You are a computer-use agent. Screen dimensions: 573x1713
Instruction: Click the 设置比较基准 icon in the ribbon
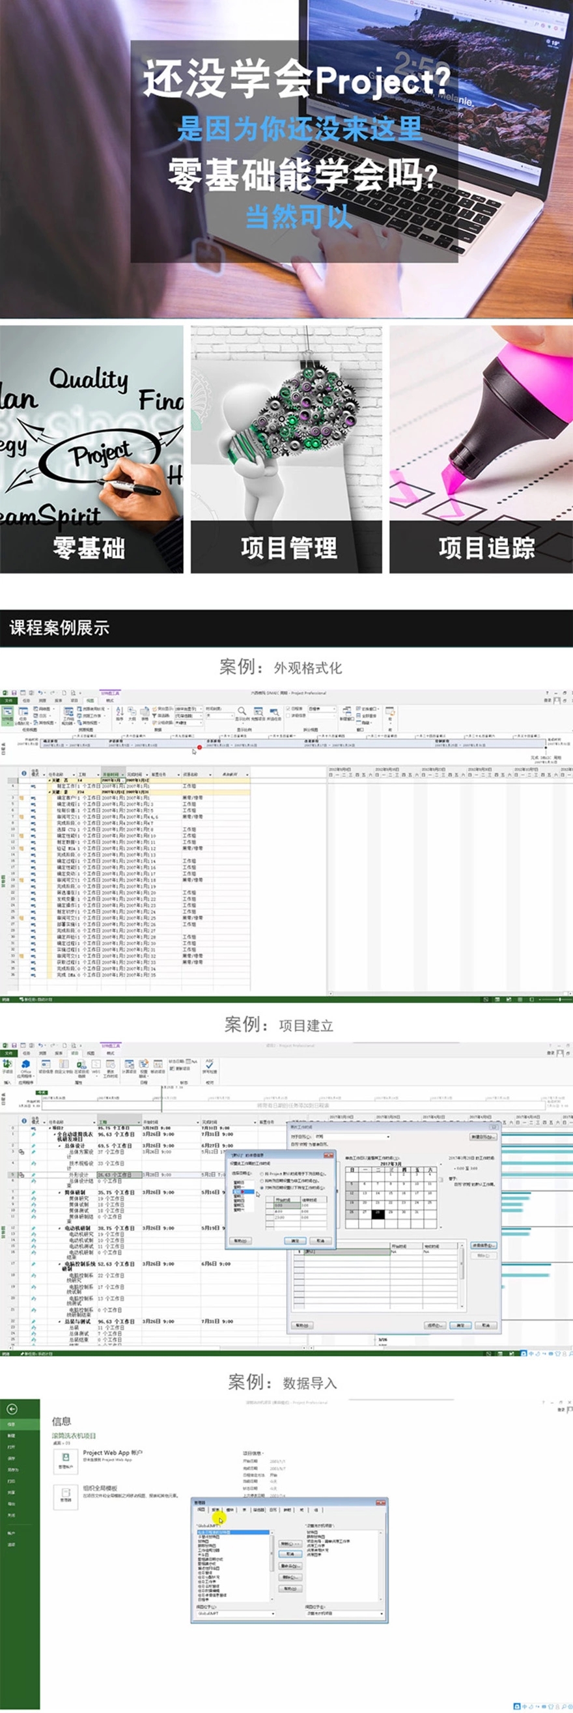pyautogui.click(x=145, y=1068)
